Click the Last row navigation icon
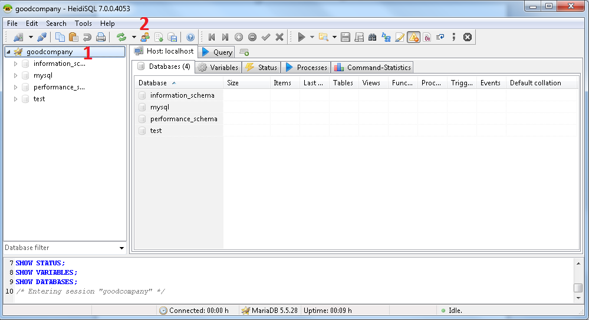This screenshot has height=320, width=589. pyautogui.click(x=225, y=37)
